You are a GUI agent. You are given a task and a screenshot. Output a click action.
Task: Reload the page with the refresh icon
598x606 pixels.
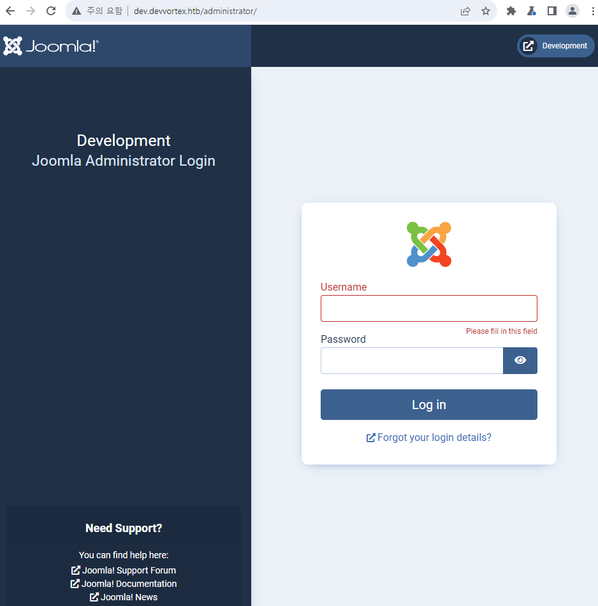pos(51,11)
